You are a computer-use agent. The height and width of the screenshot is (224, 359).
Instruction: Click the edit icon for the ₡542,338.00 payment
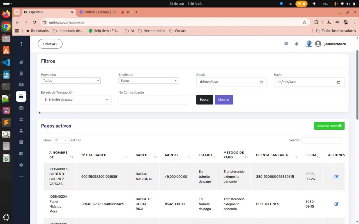(x=336, y=204)
